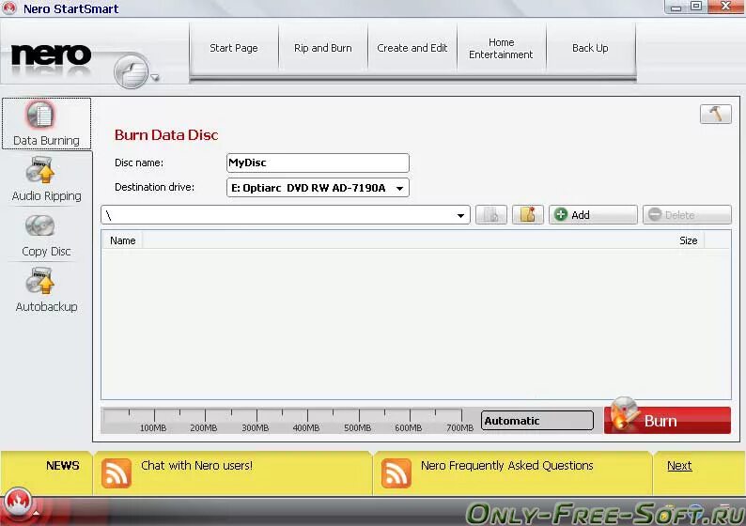The image size is (746, 526).
Task: Click the red Burn button
Action: (x=667, y=420)
